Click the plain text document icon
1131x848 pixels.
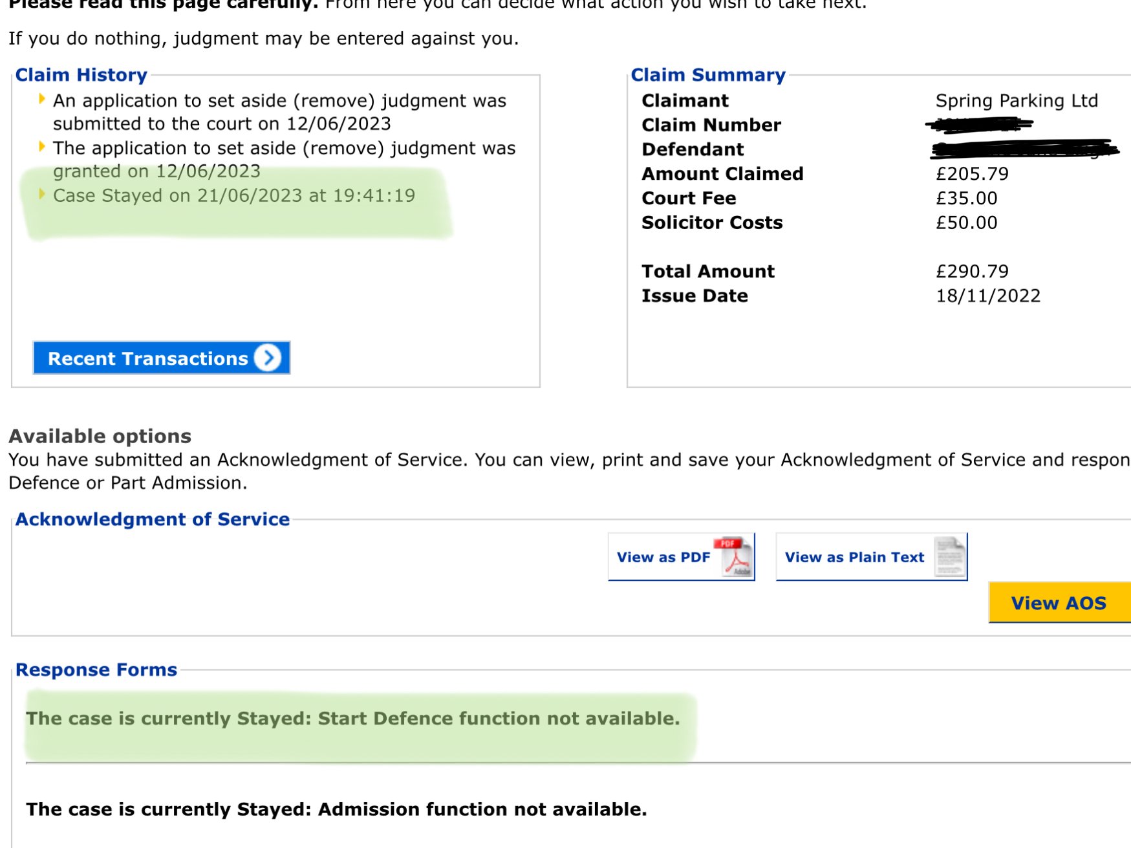click(x=949, y=556)
